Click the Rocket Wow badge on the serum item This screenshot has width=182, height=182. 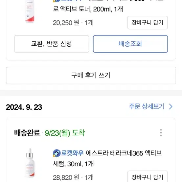68,153
